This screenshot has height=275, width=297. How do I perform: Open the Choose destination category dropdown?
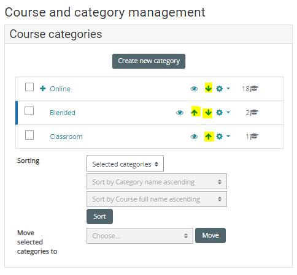(x=140, y=236)
